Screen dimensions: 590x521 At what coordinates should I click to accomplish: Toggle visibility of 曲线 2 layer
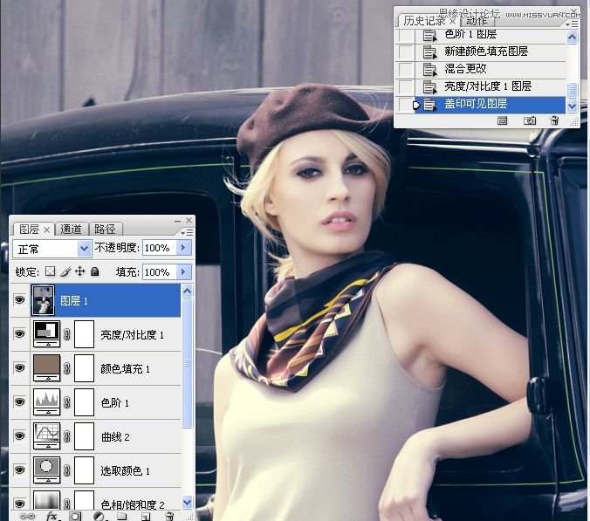[19, 436]
